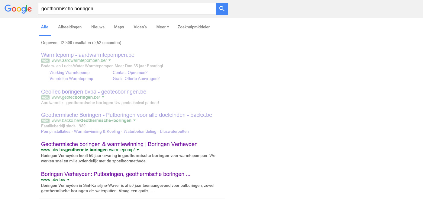Open 'Bluswaterputten' sitelink
The height and width of the screenshot is (201, 423).
pos(174,132)
